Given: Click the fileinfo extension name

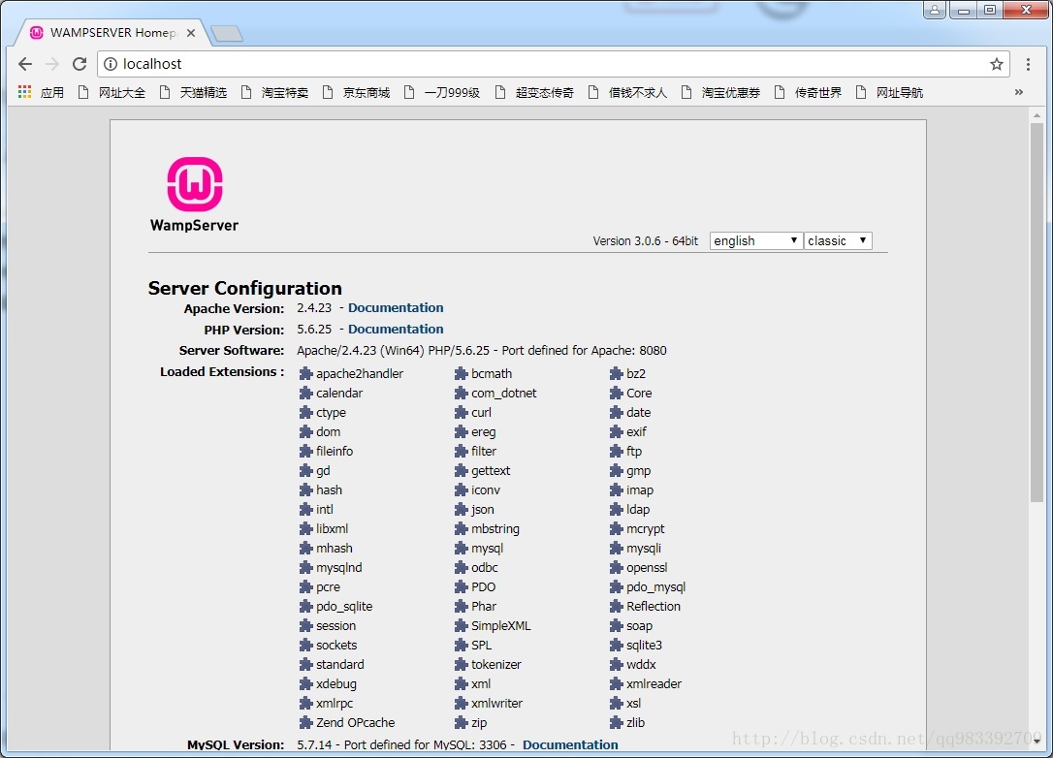Looking at the screenshot, I should 335,451.
